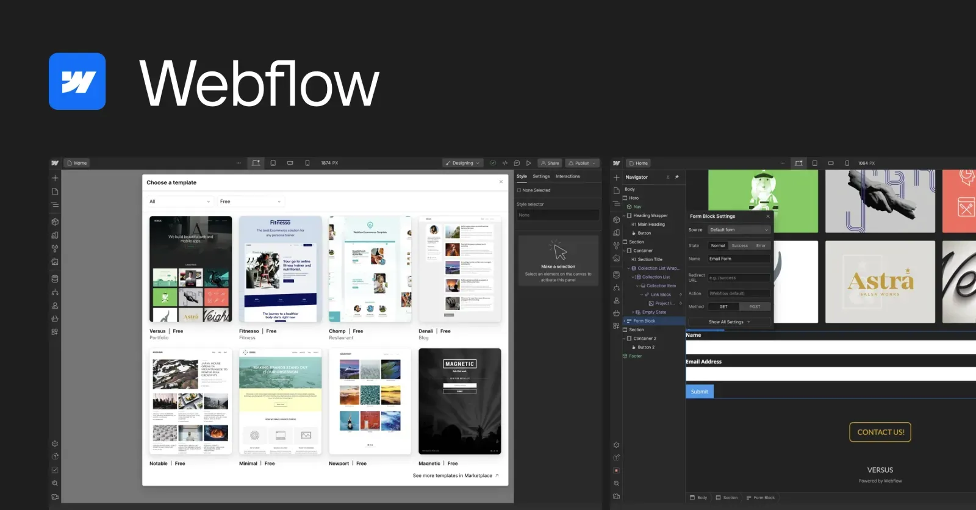Open the comments bubble icon in left toolbar

click(517, 163)
